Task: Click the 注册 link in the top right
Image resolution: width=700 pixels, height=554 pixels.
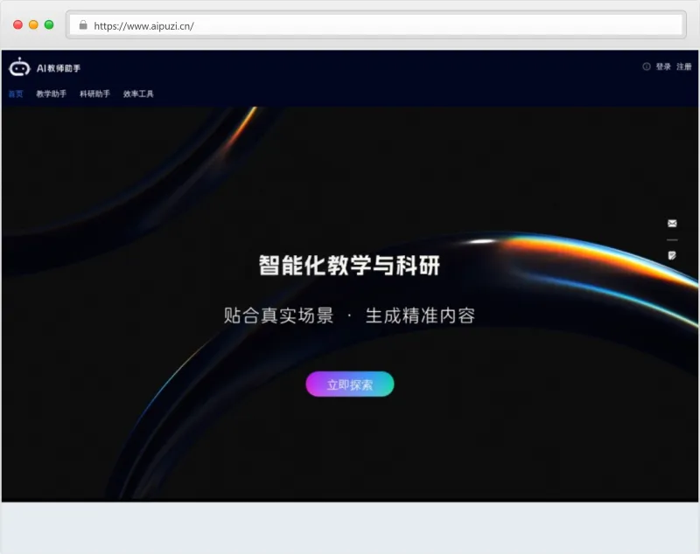Action: tap(683, 66)
